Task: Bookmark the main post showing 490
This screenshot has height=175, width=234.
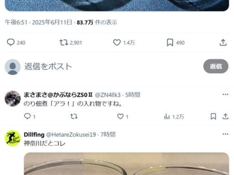Action: 170,42
